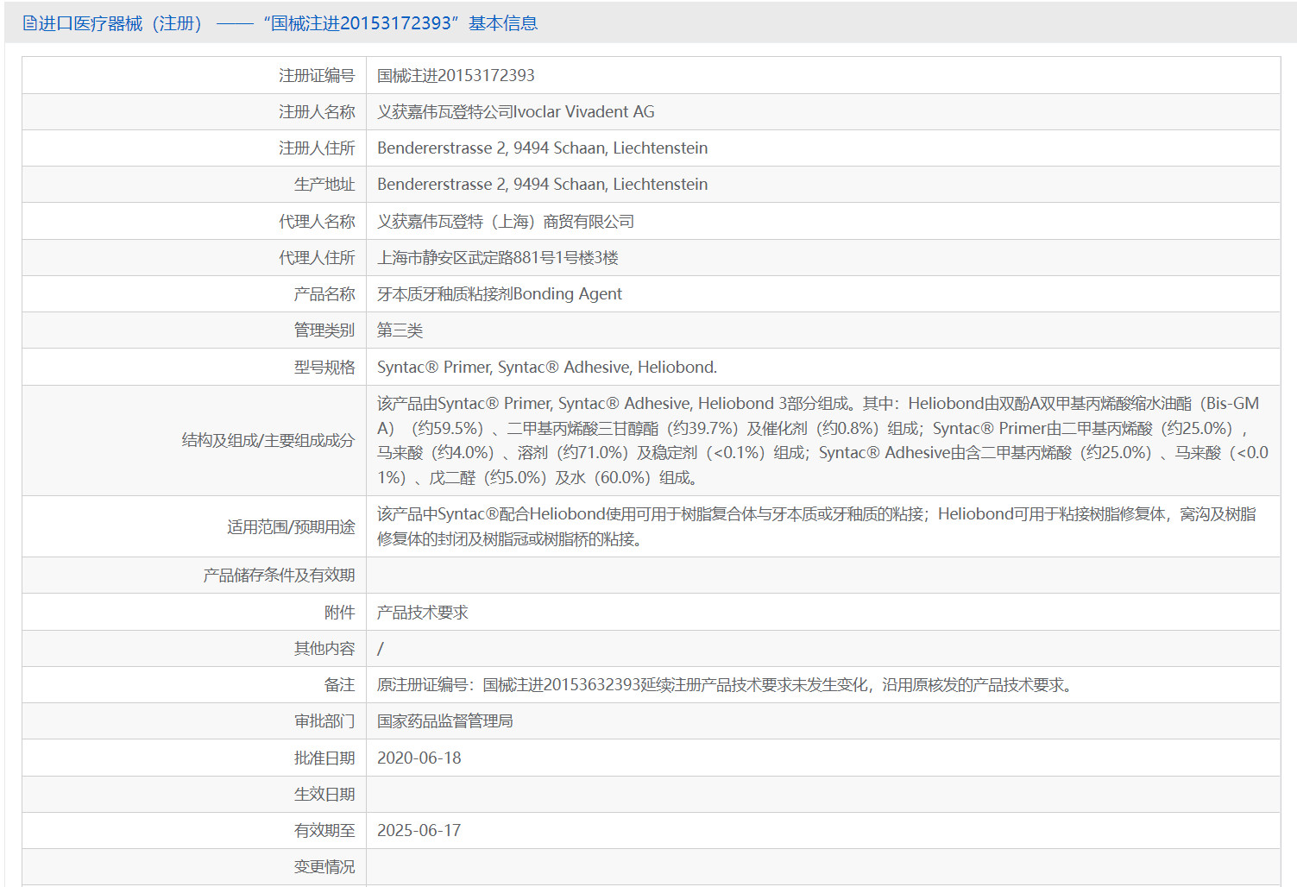This screenshot has width=1297, height=887.
Task: Click the 生效日期 label
Action: pyautogui.click(x=324, y=795)
